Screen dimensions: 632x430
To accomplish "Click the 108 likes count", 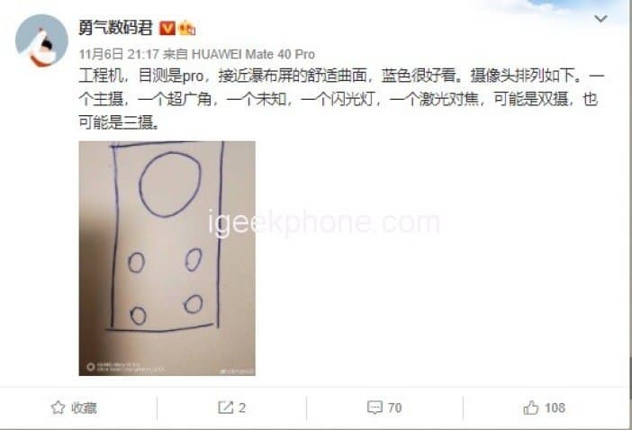I will tap(555, 408).
